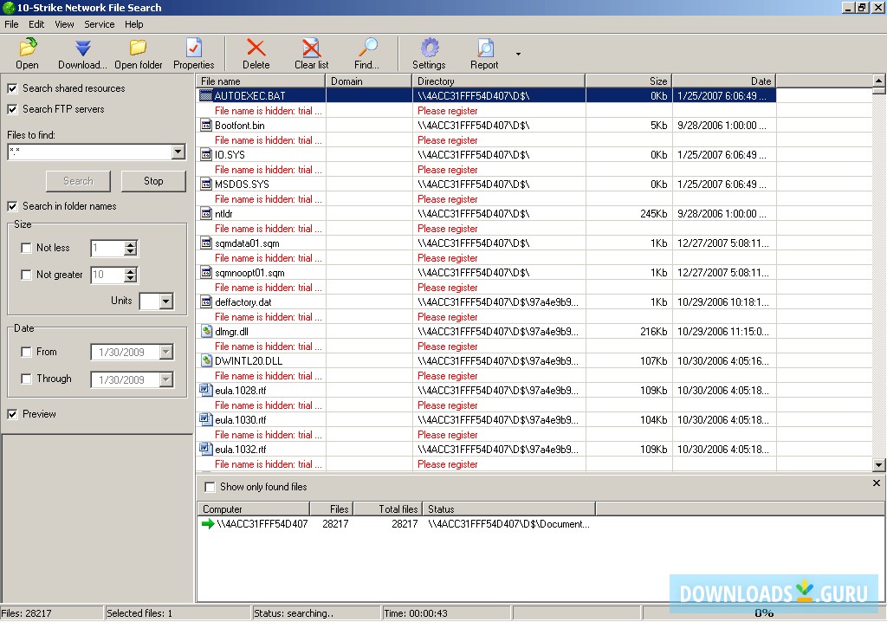The image size is (887, 622).
Task: Click the Download toolbar icon
Action: pyautogui.click(x=82, y=49)
